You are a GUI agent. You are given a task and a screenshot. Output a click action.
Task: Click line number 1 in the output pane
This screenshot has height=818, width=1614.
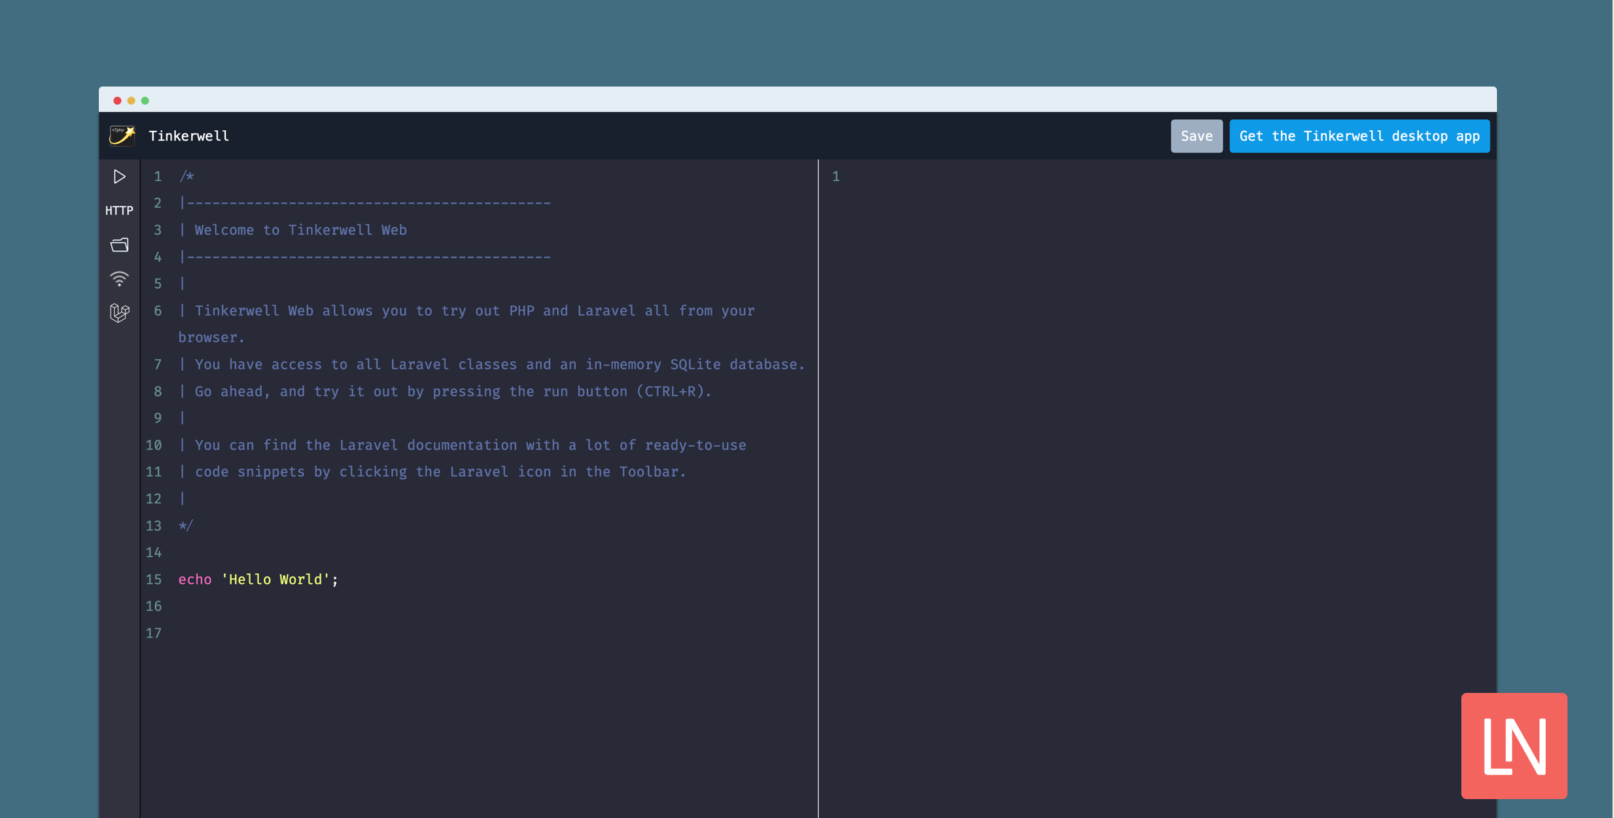(836, 176)
